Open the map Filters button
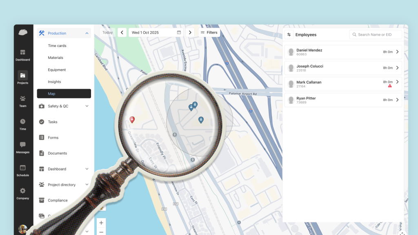The height and width of the screenshot is (235, 418). point(209,33)
